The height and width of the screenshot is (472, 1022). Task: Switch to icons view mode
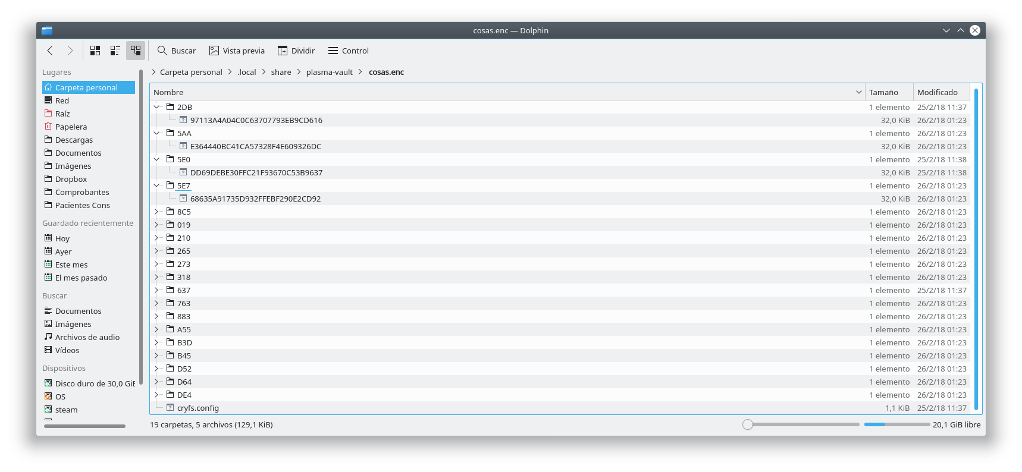95,51
